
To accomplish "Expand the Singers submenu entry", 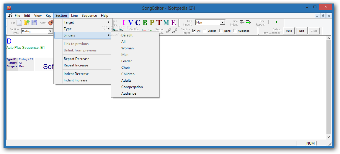I will tap(83, 35).
